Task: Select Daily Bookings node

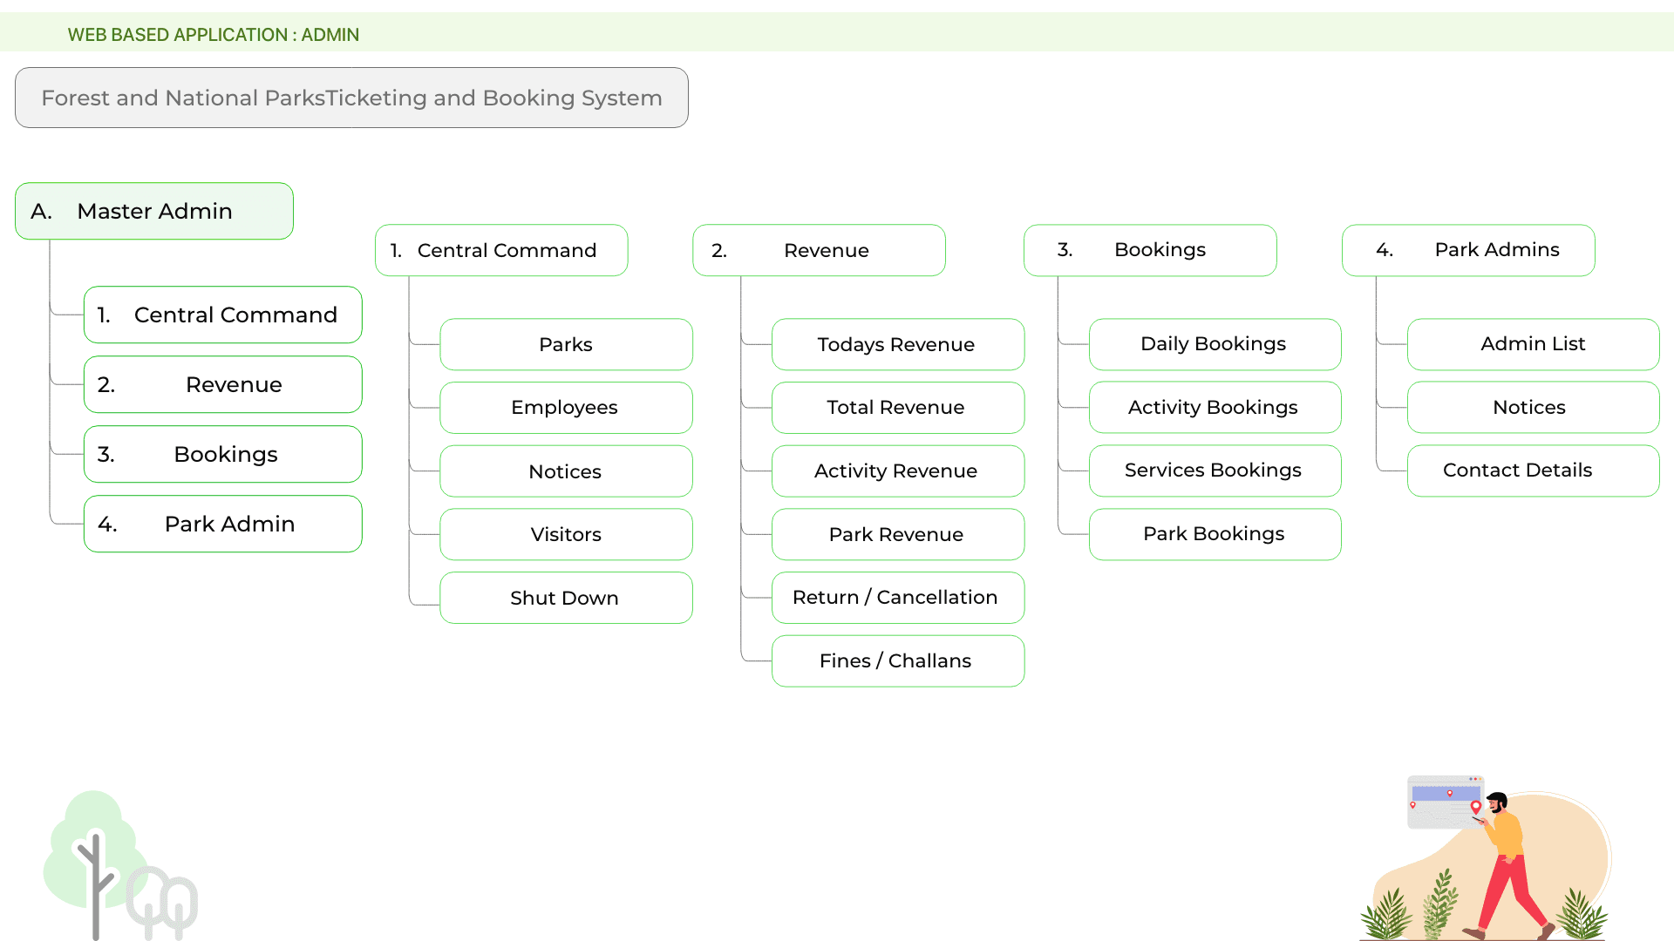Action: point(1215,344)
